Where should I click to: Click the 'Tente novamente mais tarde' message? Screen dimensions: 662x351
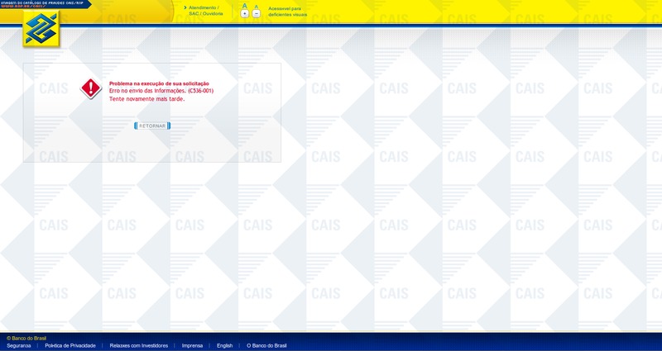[x=146, y=98]
